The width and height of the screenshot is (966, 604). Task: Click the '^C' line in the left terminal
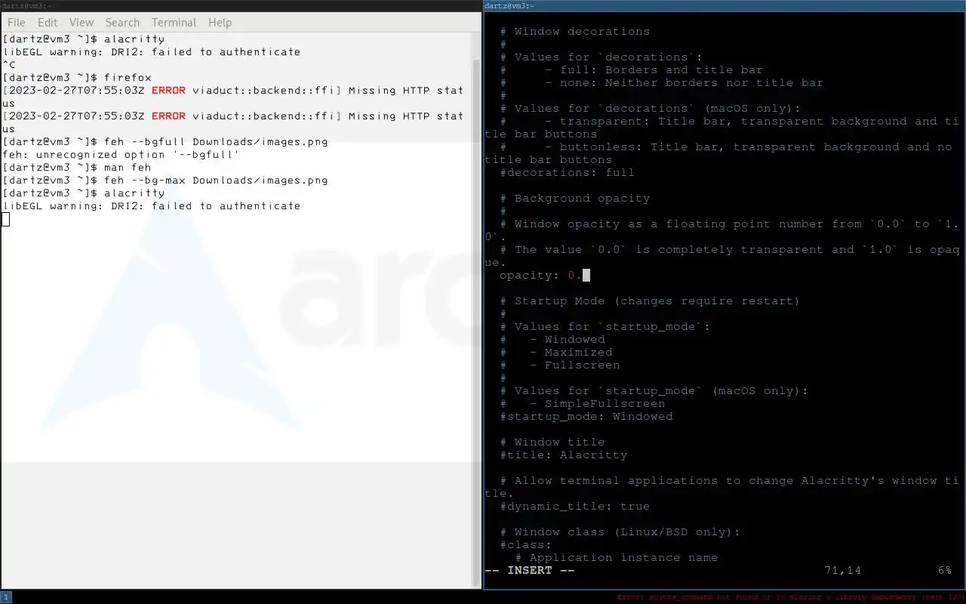(x=8, y=65)
